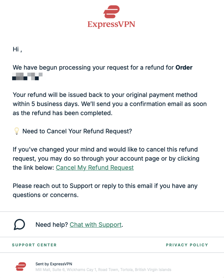The height and width of the screenshot is (278, 224).
Task: Open the Chat with Support link
Action: pos(95,225)
